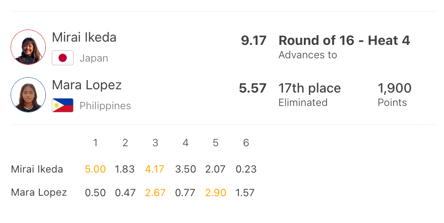Select Mara Lopez's highlighted 2.67 wave score
Image resolution: width=444 pixels, height=223 pixels.
(155, 192)
